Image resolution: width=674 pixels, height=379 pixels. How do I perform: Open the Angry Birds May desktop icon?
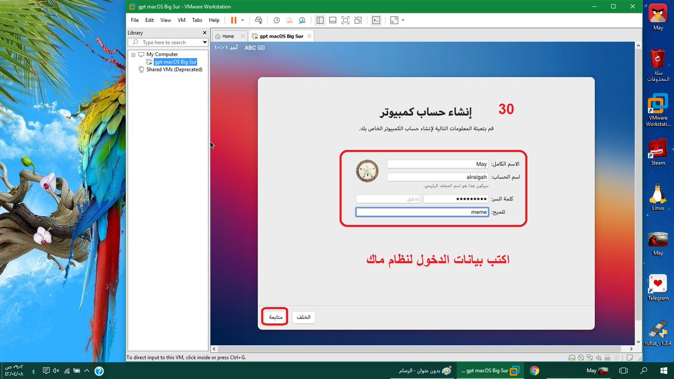click(658, 17)
